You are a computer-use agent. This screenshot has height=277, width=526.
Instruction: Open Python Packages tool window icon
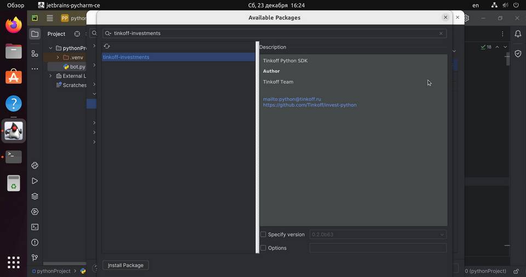click(35, 165)
